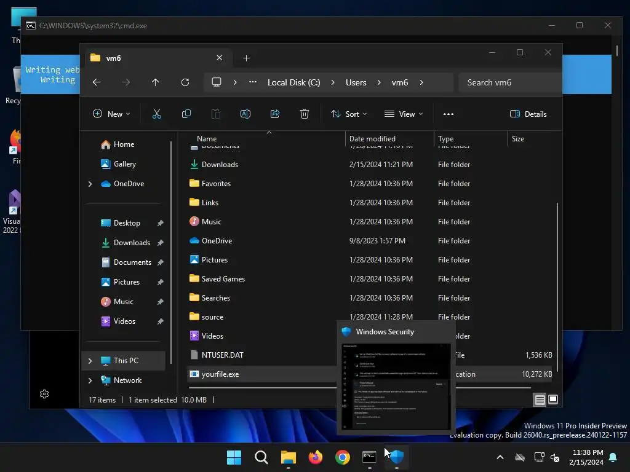Open taskbar Search magnifier
This screenshot has width=630, height=472.
click(261, 457)
